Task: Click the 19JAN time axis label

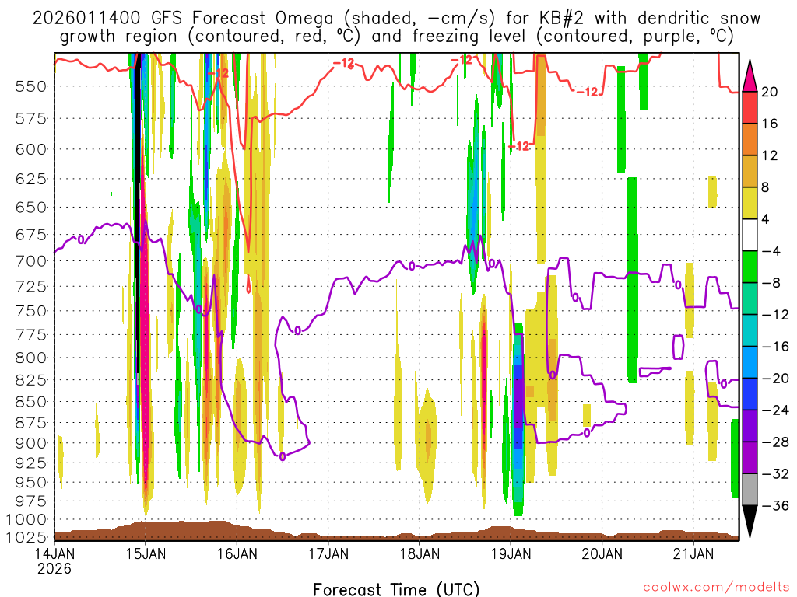Action: (511, 553)
